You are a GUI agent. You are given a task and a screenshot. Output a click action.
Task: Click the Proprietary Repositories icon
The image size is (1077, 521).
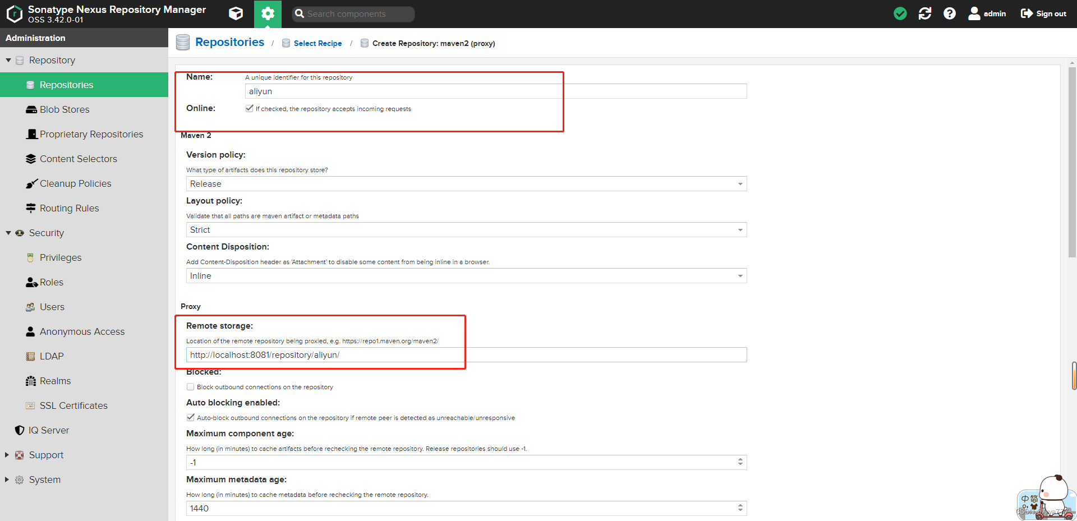pos(32,134)
